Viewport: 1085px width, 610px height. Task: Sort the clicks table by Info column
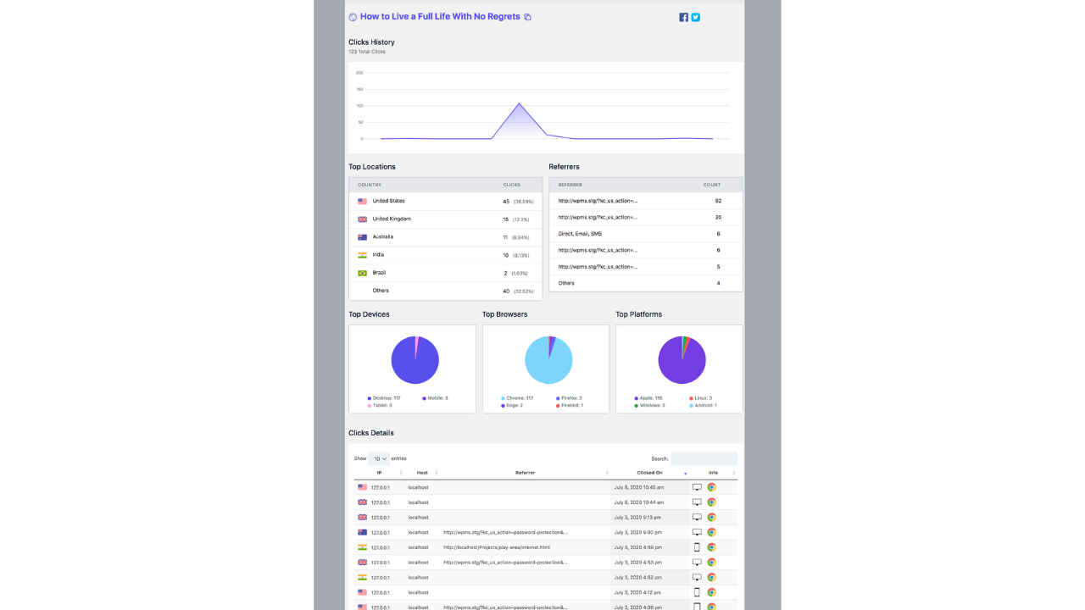pyautogui.click(x=714, y=473)
